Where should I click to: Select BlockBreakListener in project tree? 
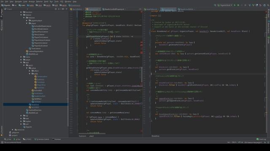pos(40,29)
